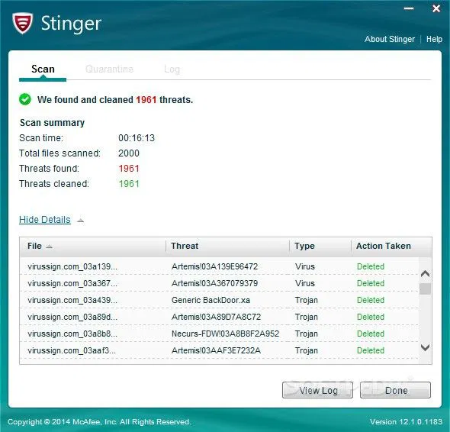Click the View Log button
This screenshot has height=432, width=450.
click(318, 390)
